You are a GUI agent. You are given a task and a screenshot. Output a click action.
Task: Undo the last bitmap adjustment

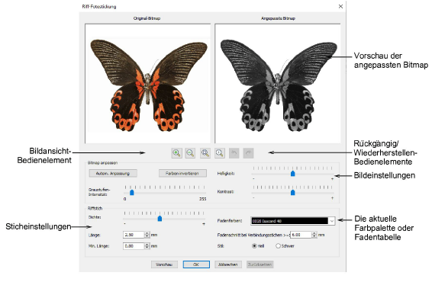point(234,153)
